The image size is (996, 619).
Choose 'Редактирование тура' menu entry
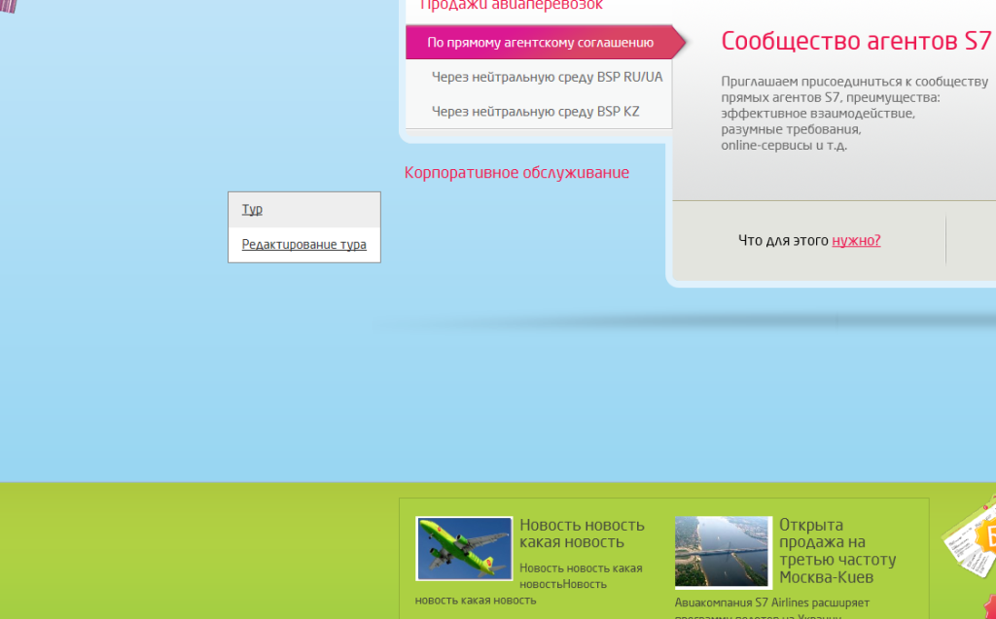click(304, 245)
